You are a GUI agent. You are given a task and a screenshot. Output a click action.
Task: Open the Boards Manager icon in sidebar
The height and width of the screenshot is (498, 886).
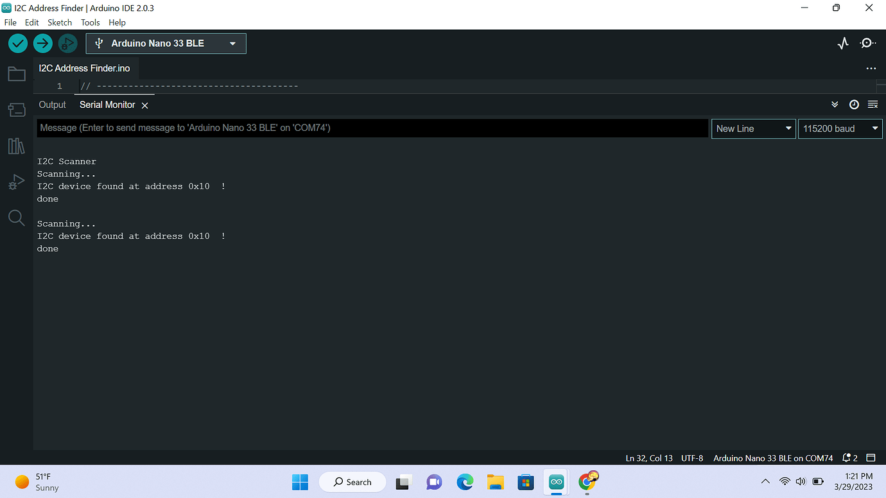[x=17, y=109]
